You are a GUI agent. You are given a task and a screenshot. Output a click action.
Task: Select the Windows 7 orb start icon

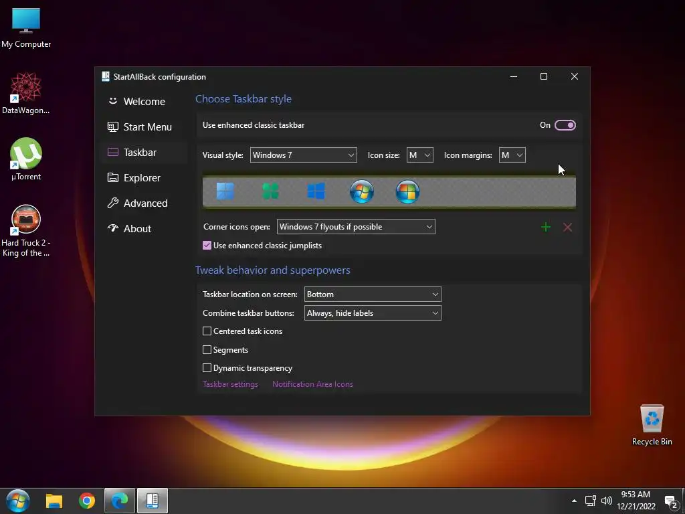362,191
